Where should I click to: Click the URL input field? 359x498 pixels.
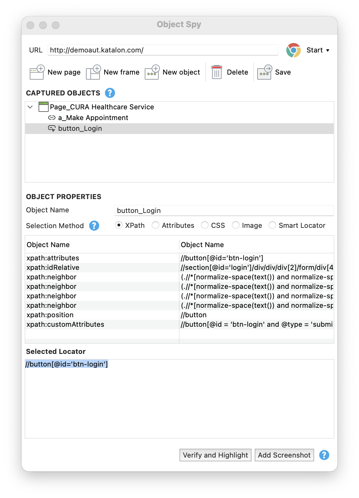163,50
